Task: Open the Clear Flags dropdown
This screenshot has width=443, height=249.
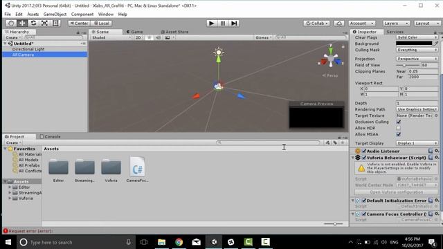Action: [x=417, y=37]
